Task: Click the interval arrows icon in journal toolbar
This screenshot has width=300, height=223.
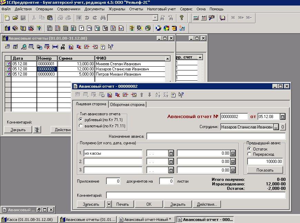Action: coord(55,47)
